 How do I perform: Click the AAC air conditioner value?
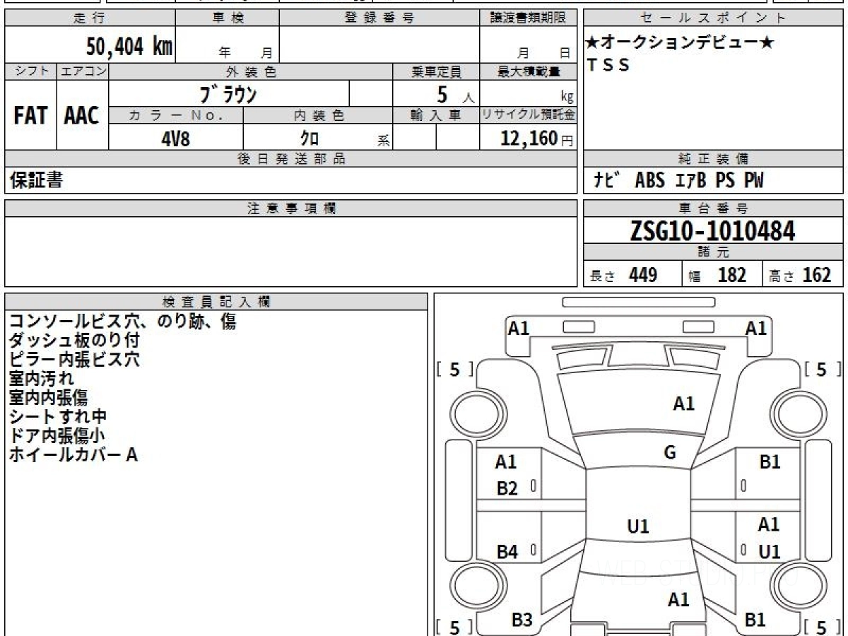(82, 115)
